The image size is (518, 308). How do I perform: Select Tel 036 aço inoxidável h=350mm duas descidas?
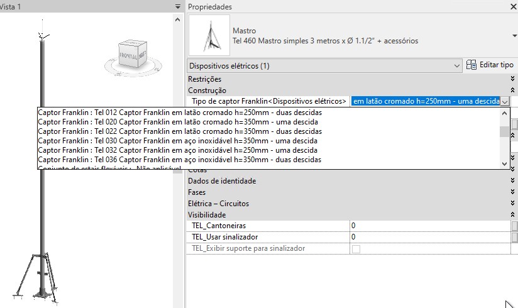180,160
